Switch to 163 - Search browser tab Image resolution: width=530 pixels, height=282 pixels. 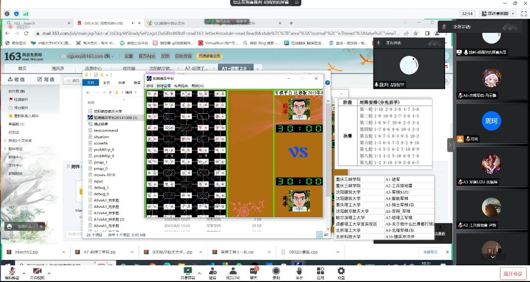coord(39,24)
